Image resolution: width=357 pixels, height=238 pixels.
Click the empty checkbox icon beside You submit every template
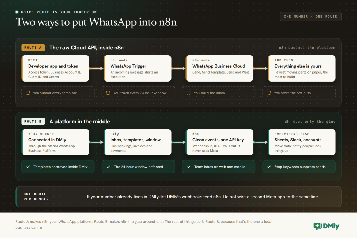28,93
